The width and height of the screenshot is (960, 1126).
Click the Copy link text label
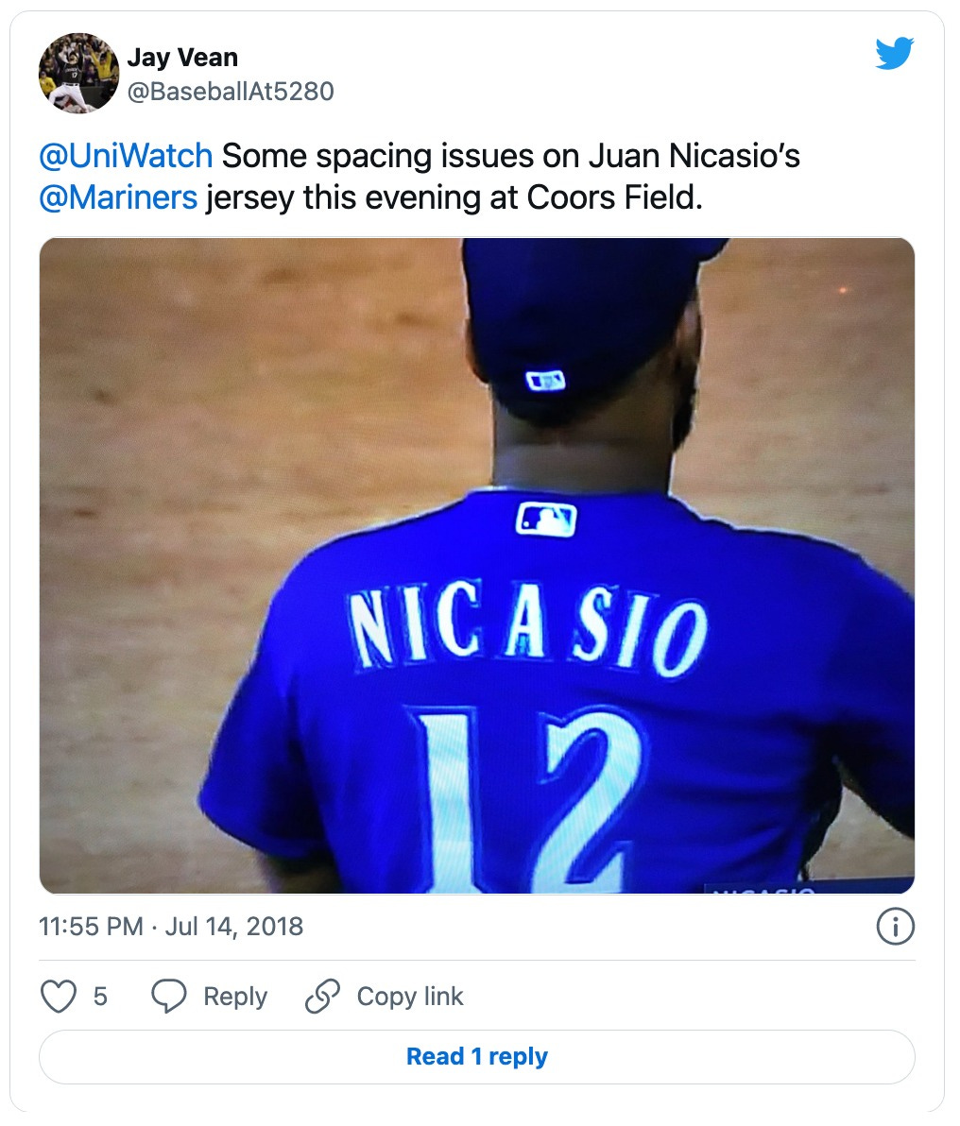[410, 996]
